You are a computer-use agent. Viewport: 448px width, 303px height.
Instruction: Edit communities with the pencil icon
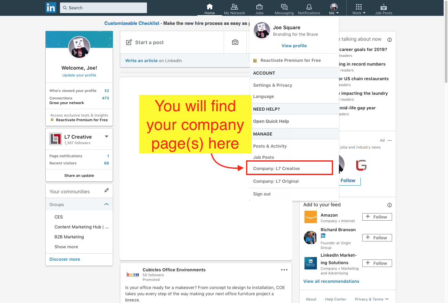coord(107,190)
